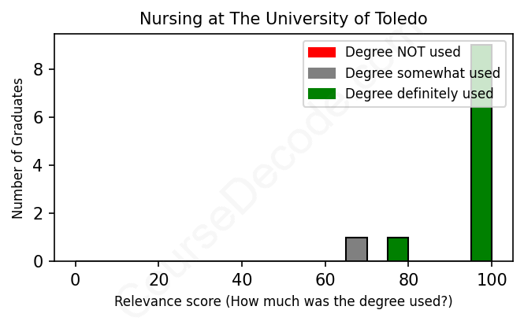Click the green 'Degree definitely used' legend swatch
524x321 pixels.
[x=321, y=94]
